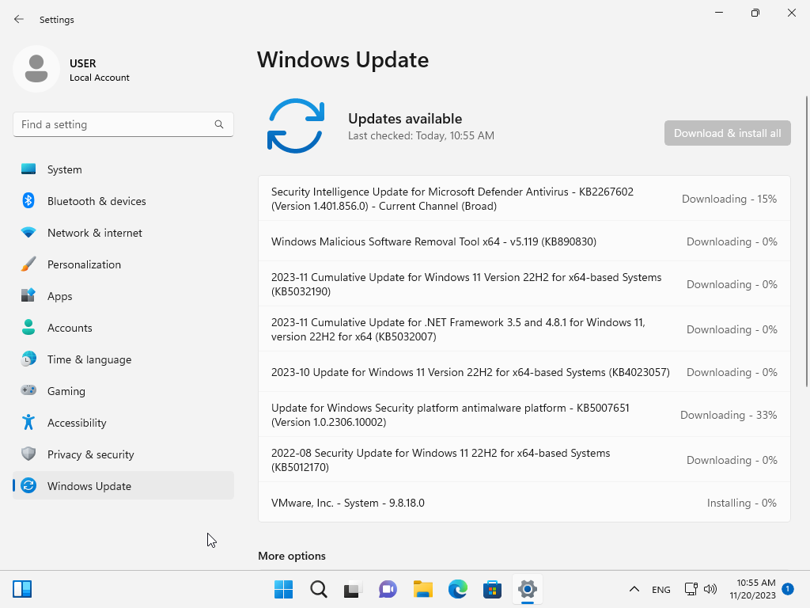Click the volume speaker tray icon

(710, 589)
